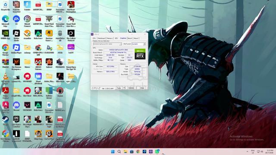Select the Graphics tab in CPU-Z
Viewport: 276px width, 155px height.
pyautogui.click(x=123, y=38)
